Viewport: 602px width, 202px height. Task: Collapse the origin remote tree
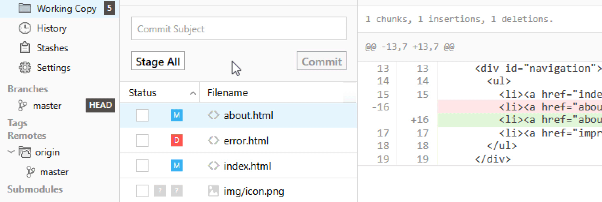pyautogui.click(x=11, y=152)
